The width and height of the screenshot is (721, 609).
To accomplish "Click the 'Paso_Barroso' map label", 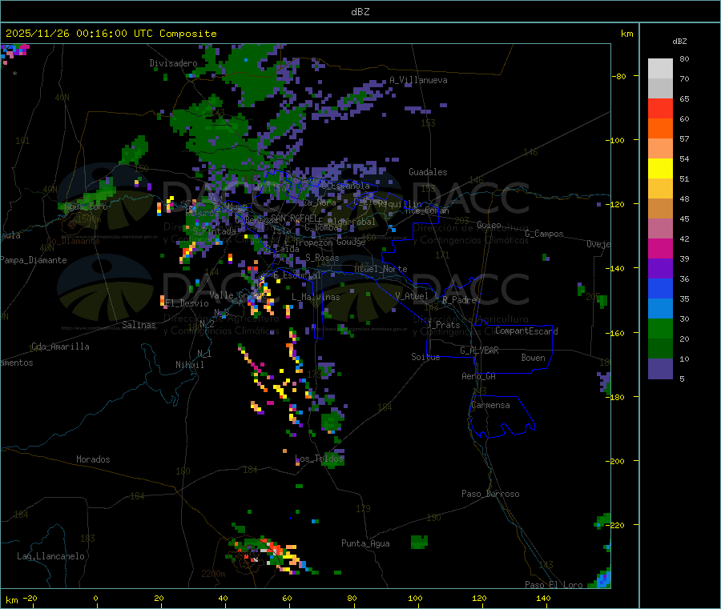I will click(490, 495).
